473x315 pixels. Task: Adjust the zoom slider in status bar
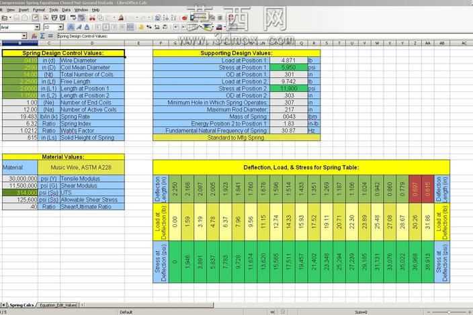click(449, 312)
